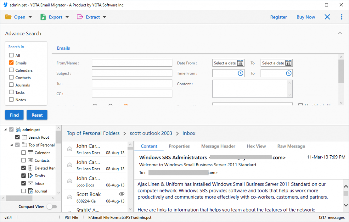Open Date To calendar picker icon
The image size is (349, 222).
coord(288,63)
